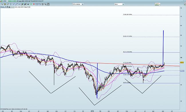This screenshot has height=112, width=186.
Task: Open the 200 unidades dropdown arrow
Action: (83, 4)
